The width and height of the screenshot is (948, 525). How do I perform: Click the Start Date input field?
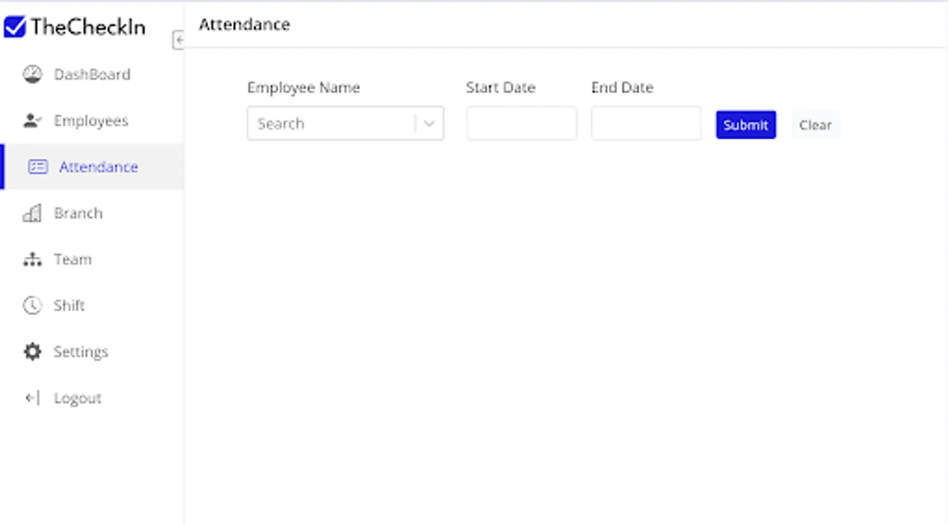[x=521, y=123]
